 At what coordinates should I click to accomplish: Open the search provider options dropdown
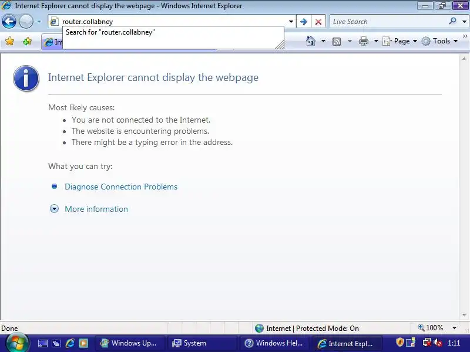pos(464,22)
